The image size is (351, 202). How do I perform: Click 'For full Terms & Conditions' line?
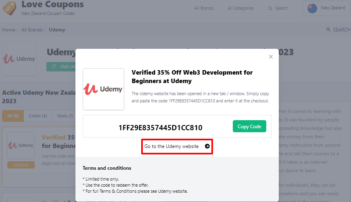[135, 191]
